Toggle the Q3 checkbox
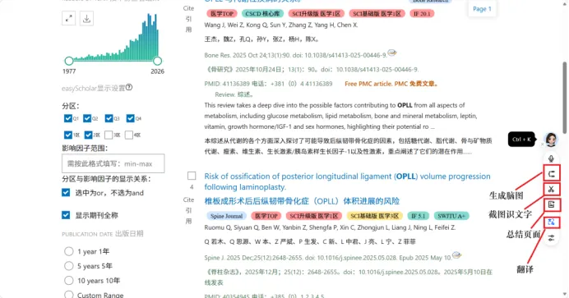 (109, 118)
